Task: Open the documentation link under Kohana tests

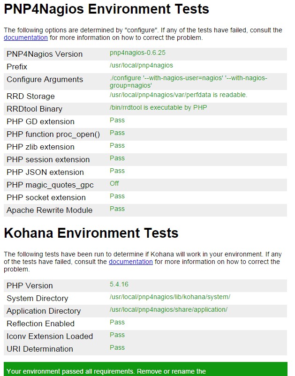Action: point(131,262)
